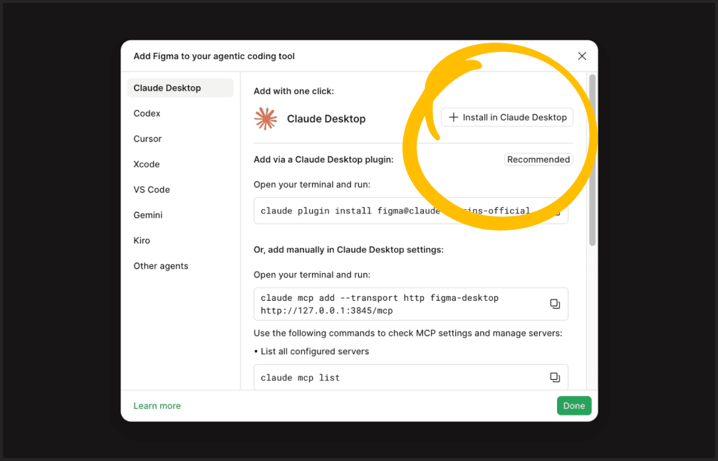Screen dimensions: 718x461
Task: Close the Add Figma dialog
Action: coord(582,55)
